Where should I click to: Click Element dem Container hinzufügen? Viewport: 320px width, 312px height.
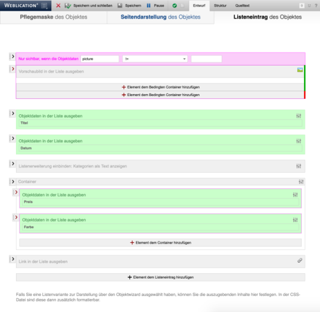coord(160,243)
